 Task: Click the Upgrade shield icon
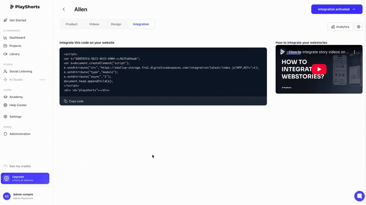point(7,178)
